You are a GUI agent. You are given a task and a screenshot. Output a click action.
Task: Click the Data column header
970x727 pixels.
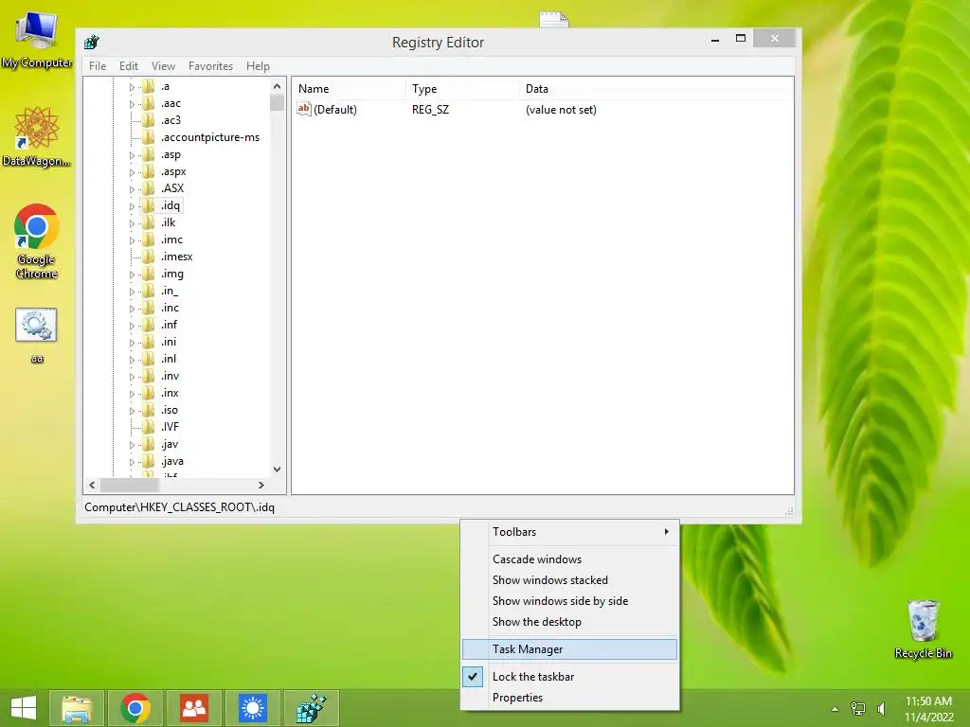click(x=656, y=88)
